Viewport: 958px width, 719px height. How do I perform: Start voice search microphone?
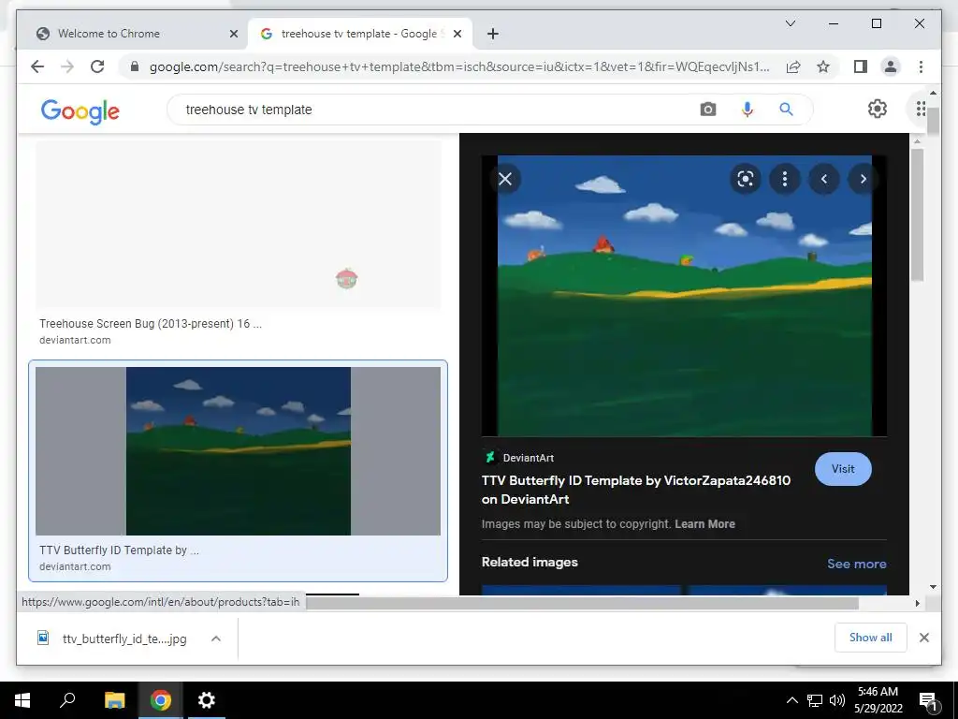pyautogui.click(x=747, y=110)
